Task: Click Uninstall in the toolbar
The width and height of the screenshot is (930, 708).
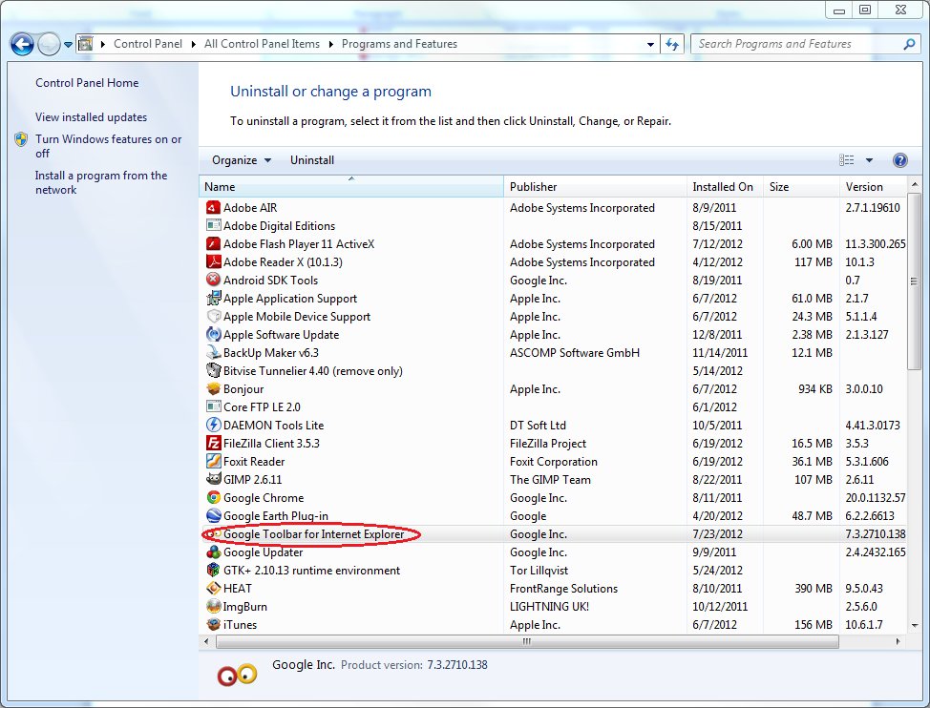Action: coord(312,160)
